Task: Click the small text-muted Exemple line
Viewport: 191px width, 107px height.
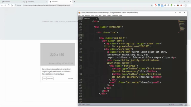Action: click(x=135, y=83)
